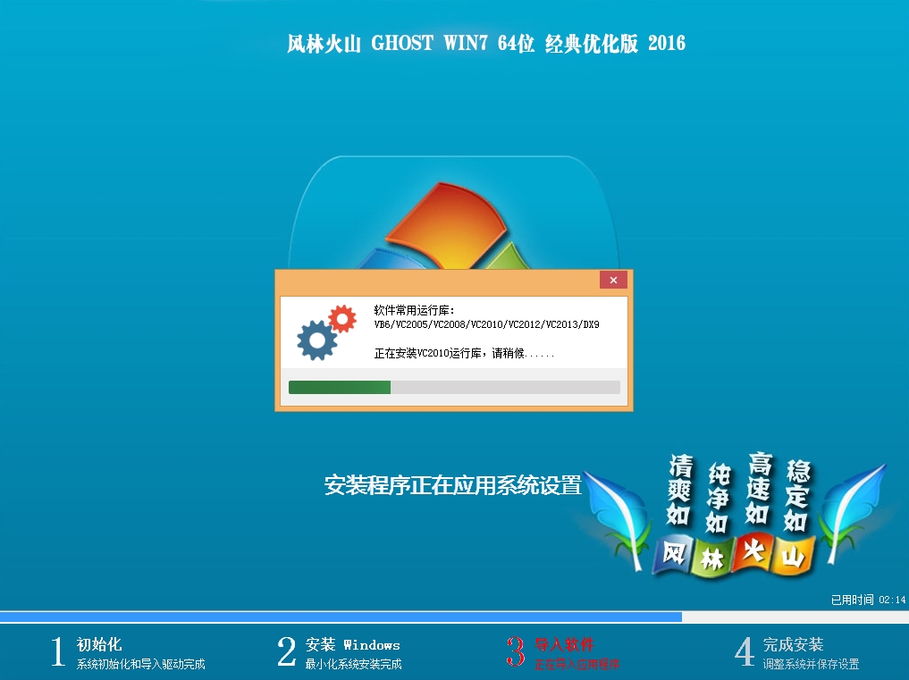This screenshot has height=680, width=909.
Task: Close the runtime library installation dialog
Action: [613, 280]
